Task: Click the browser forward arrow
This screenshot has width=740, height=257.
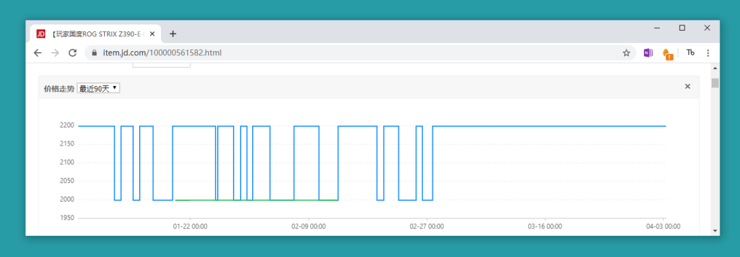Action: coord(56,53)
